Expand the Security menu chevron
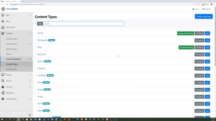 coord(30,87)
